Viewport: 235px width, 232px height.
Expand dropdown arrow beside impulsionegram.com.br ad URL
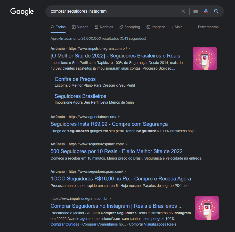tap(129, 49)
